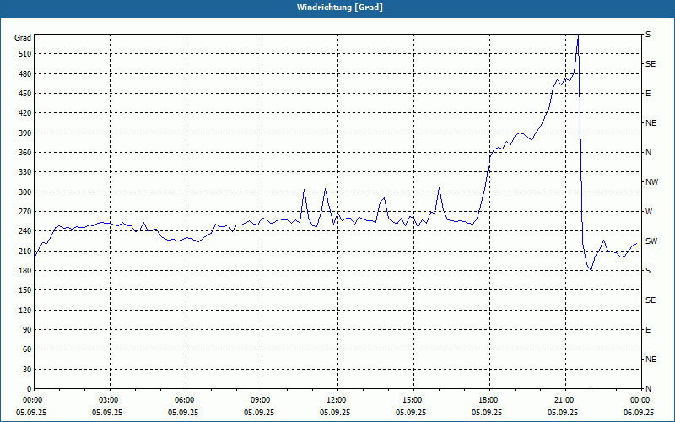
Task: Select the 510 value on the y-axis
Action: 23,54
